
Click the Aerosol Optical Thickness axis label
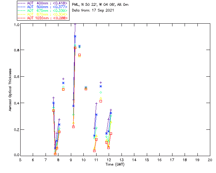coord(10,90)
